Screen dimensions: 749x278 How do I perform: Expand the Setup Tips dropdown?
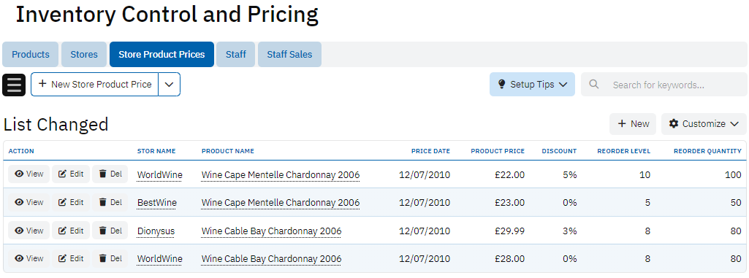point(532,85)
